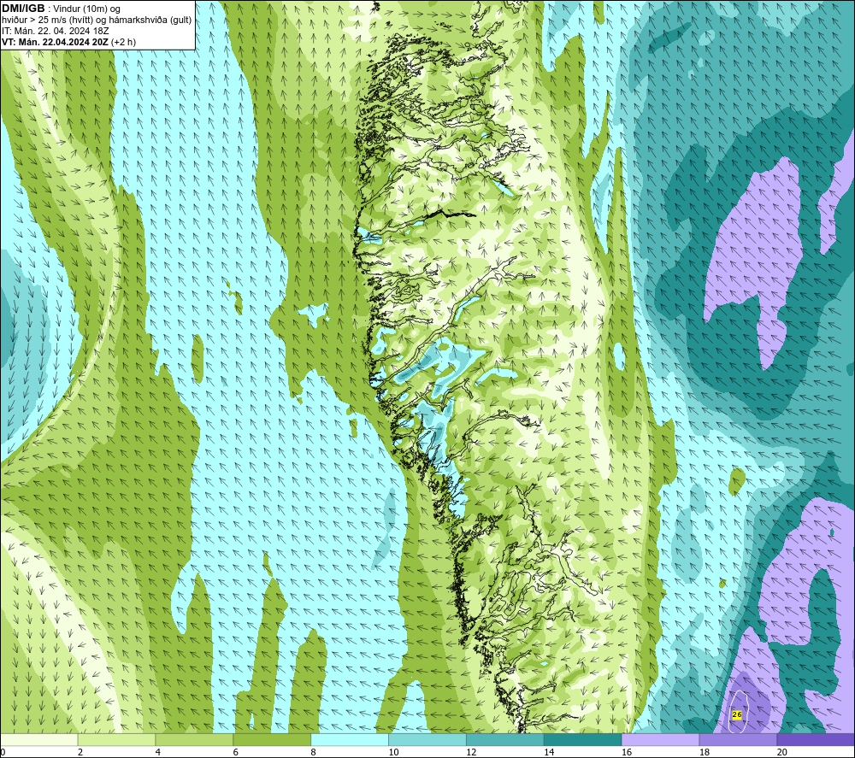Click the 0–2 m/s legend color band
This screenshot has width=855, height=758.
(x=39, y=739)
